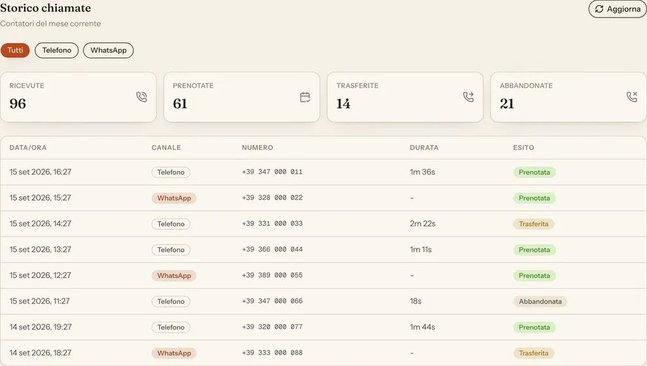
Task: Click the Aggiorna refresh button
Action: click(617, 9)
